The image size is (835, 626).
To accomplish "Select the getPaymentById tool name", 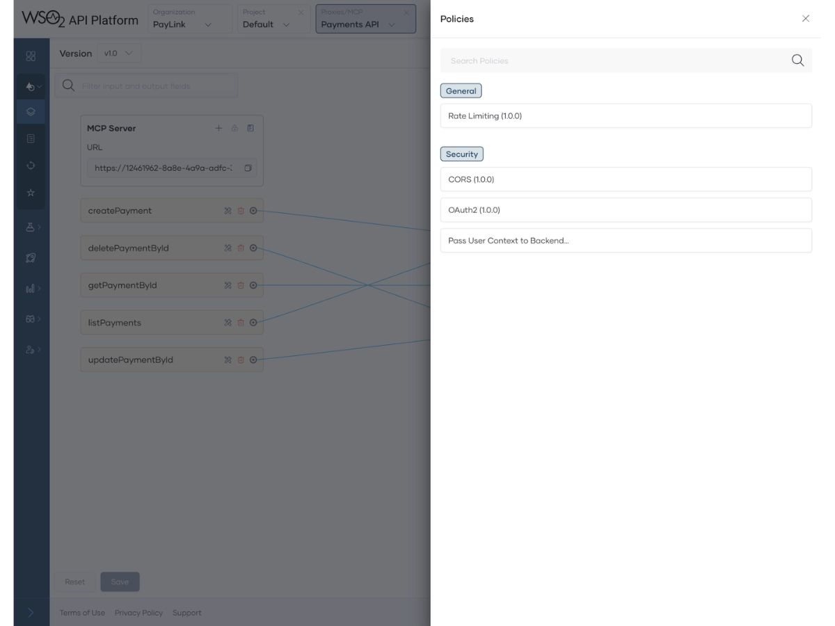I will pos(122,285).
